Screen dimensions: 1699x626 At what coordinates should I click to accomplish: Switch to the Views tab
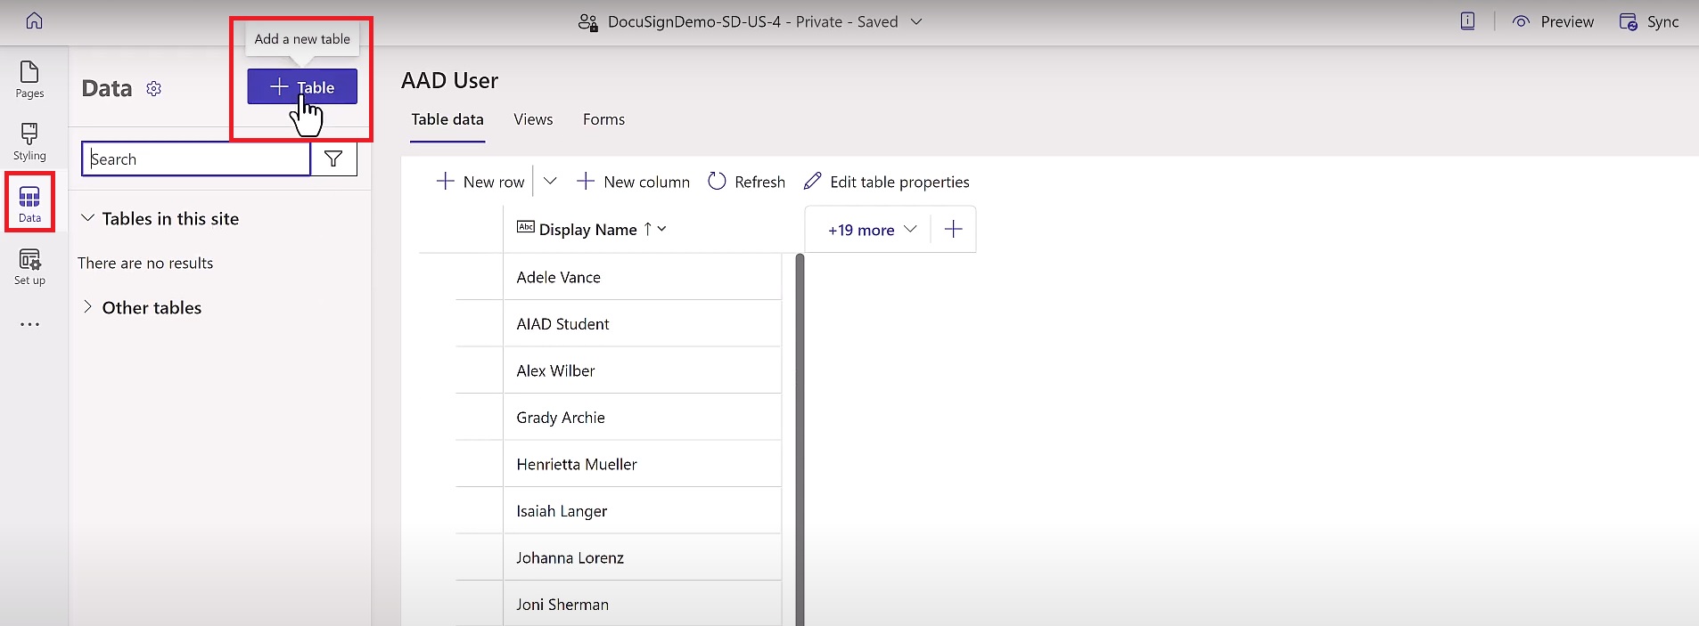533,119
